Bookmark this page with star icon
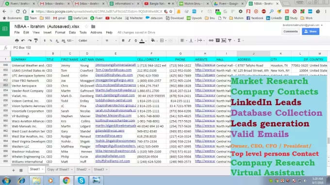The height and width of the screenshot is (185, 330). pos(171,11)
